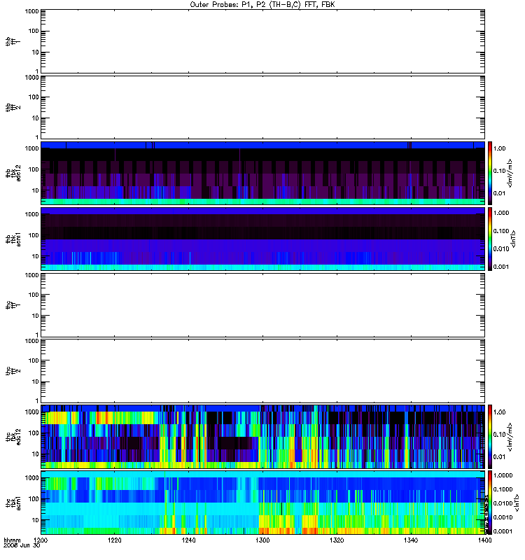Click the '2008 Jun 30' date label
This screenshot has height=560, width=525.
(x=22, y=545)
